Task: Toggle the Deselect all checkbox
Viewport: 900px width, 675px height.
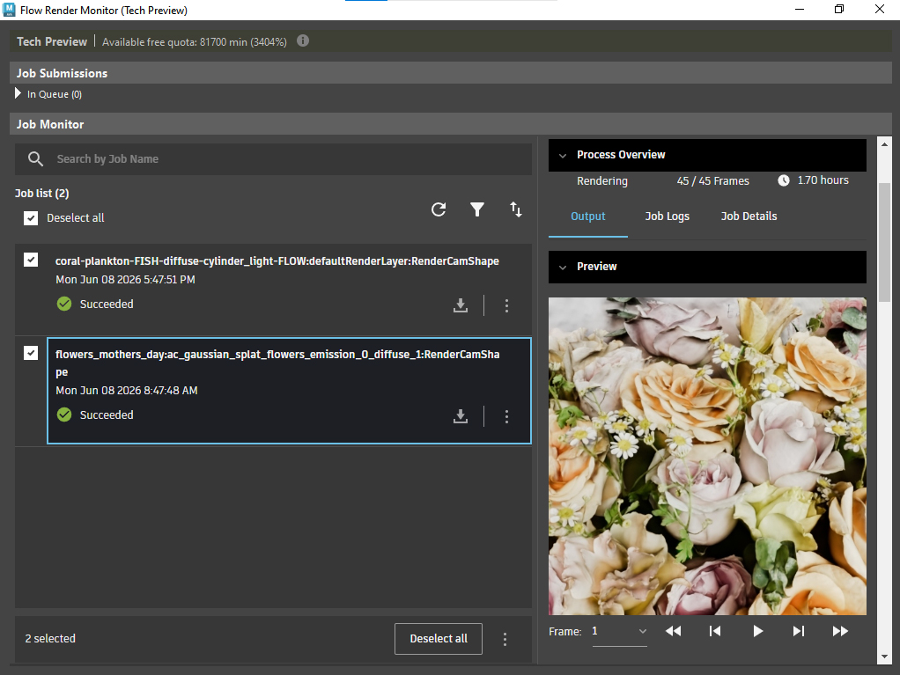Action: [31, 218]
